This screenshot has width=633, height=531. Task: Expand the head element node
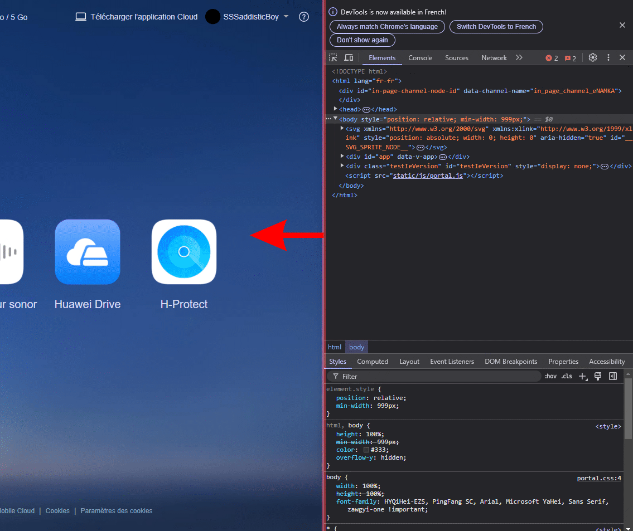336,109
